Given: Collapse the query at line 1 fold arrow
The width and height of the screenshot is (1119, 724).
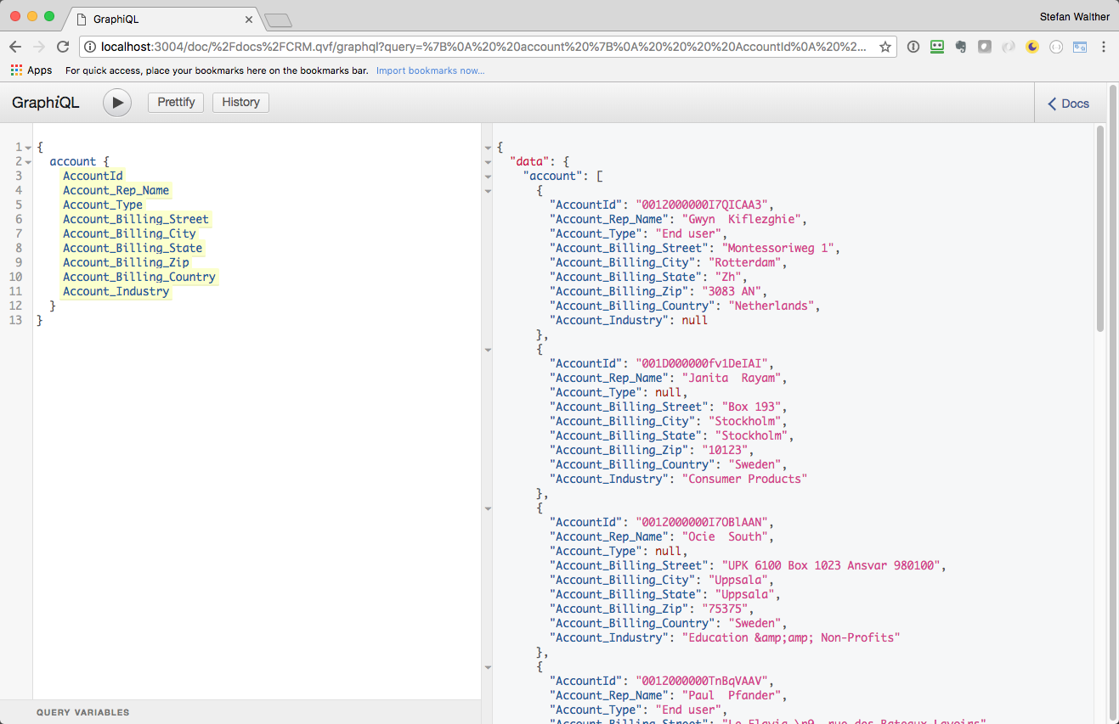Looking at the screenshot, I should pos(28,148).
